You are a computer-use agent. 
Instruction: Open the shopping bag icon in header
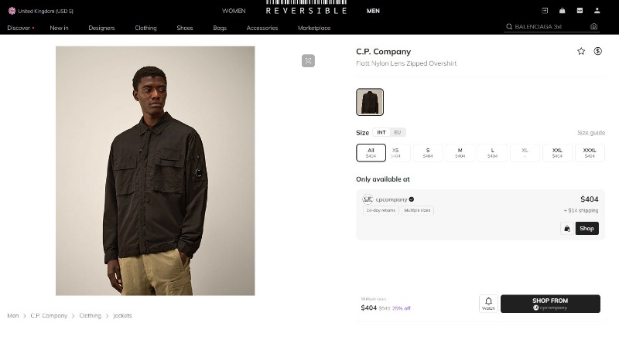click(563, 11)
